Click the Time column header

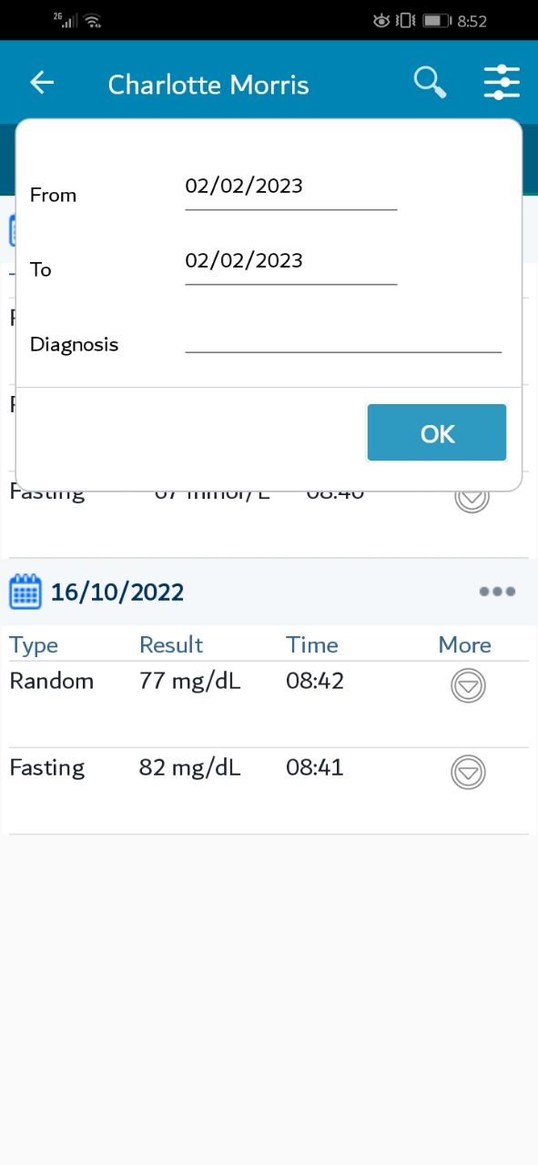(312, 644)
